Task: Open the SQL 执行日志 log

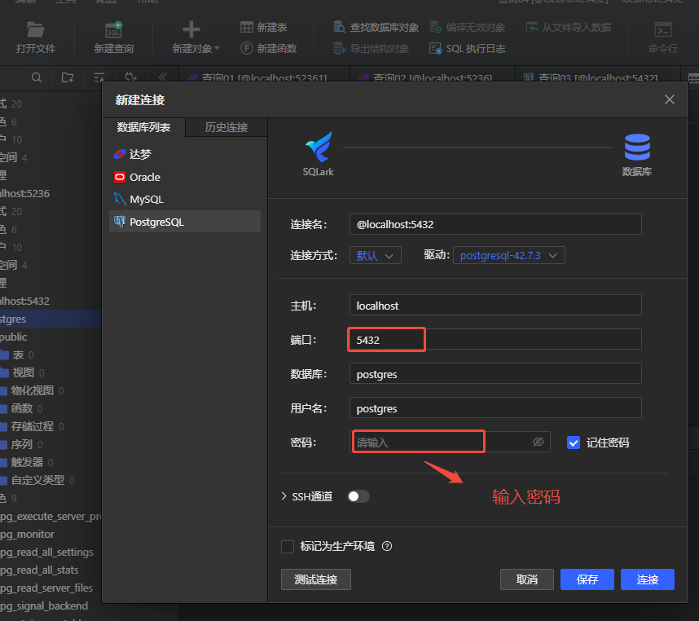Action: tap(467, 48)
